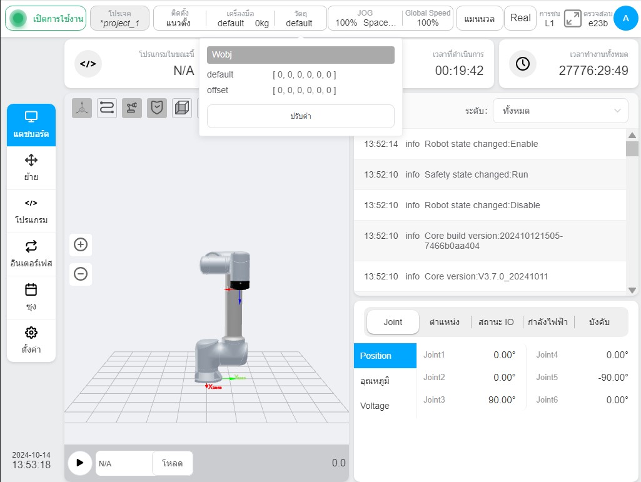Open the ซุง log sidebar section
The image size is (641, 482).
coord(31,297)
